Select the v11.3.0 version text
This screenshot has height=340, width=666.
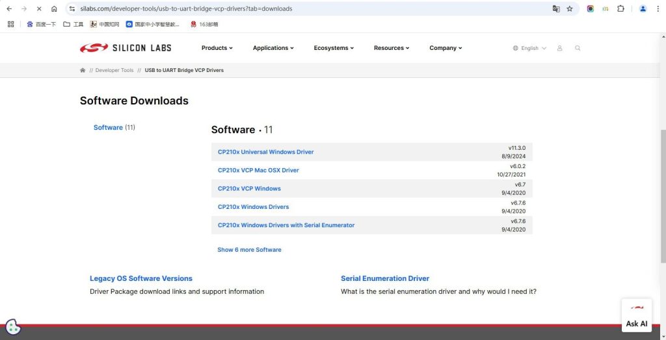click(517, 148)
